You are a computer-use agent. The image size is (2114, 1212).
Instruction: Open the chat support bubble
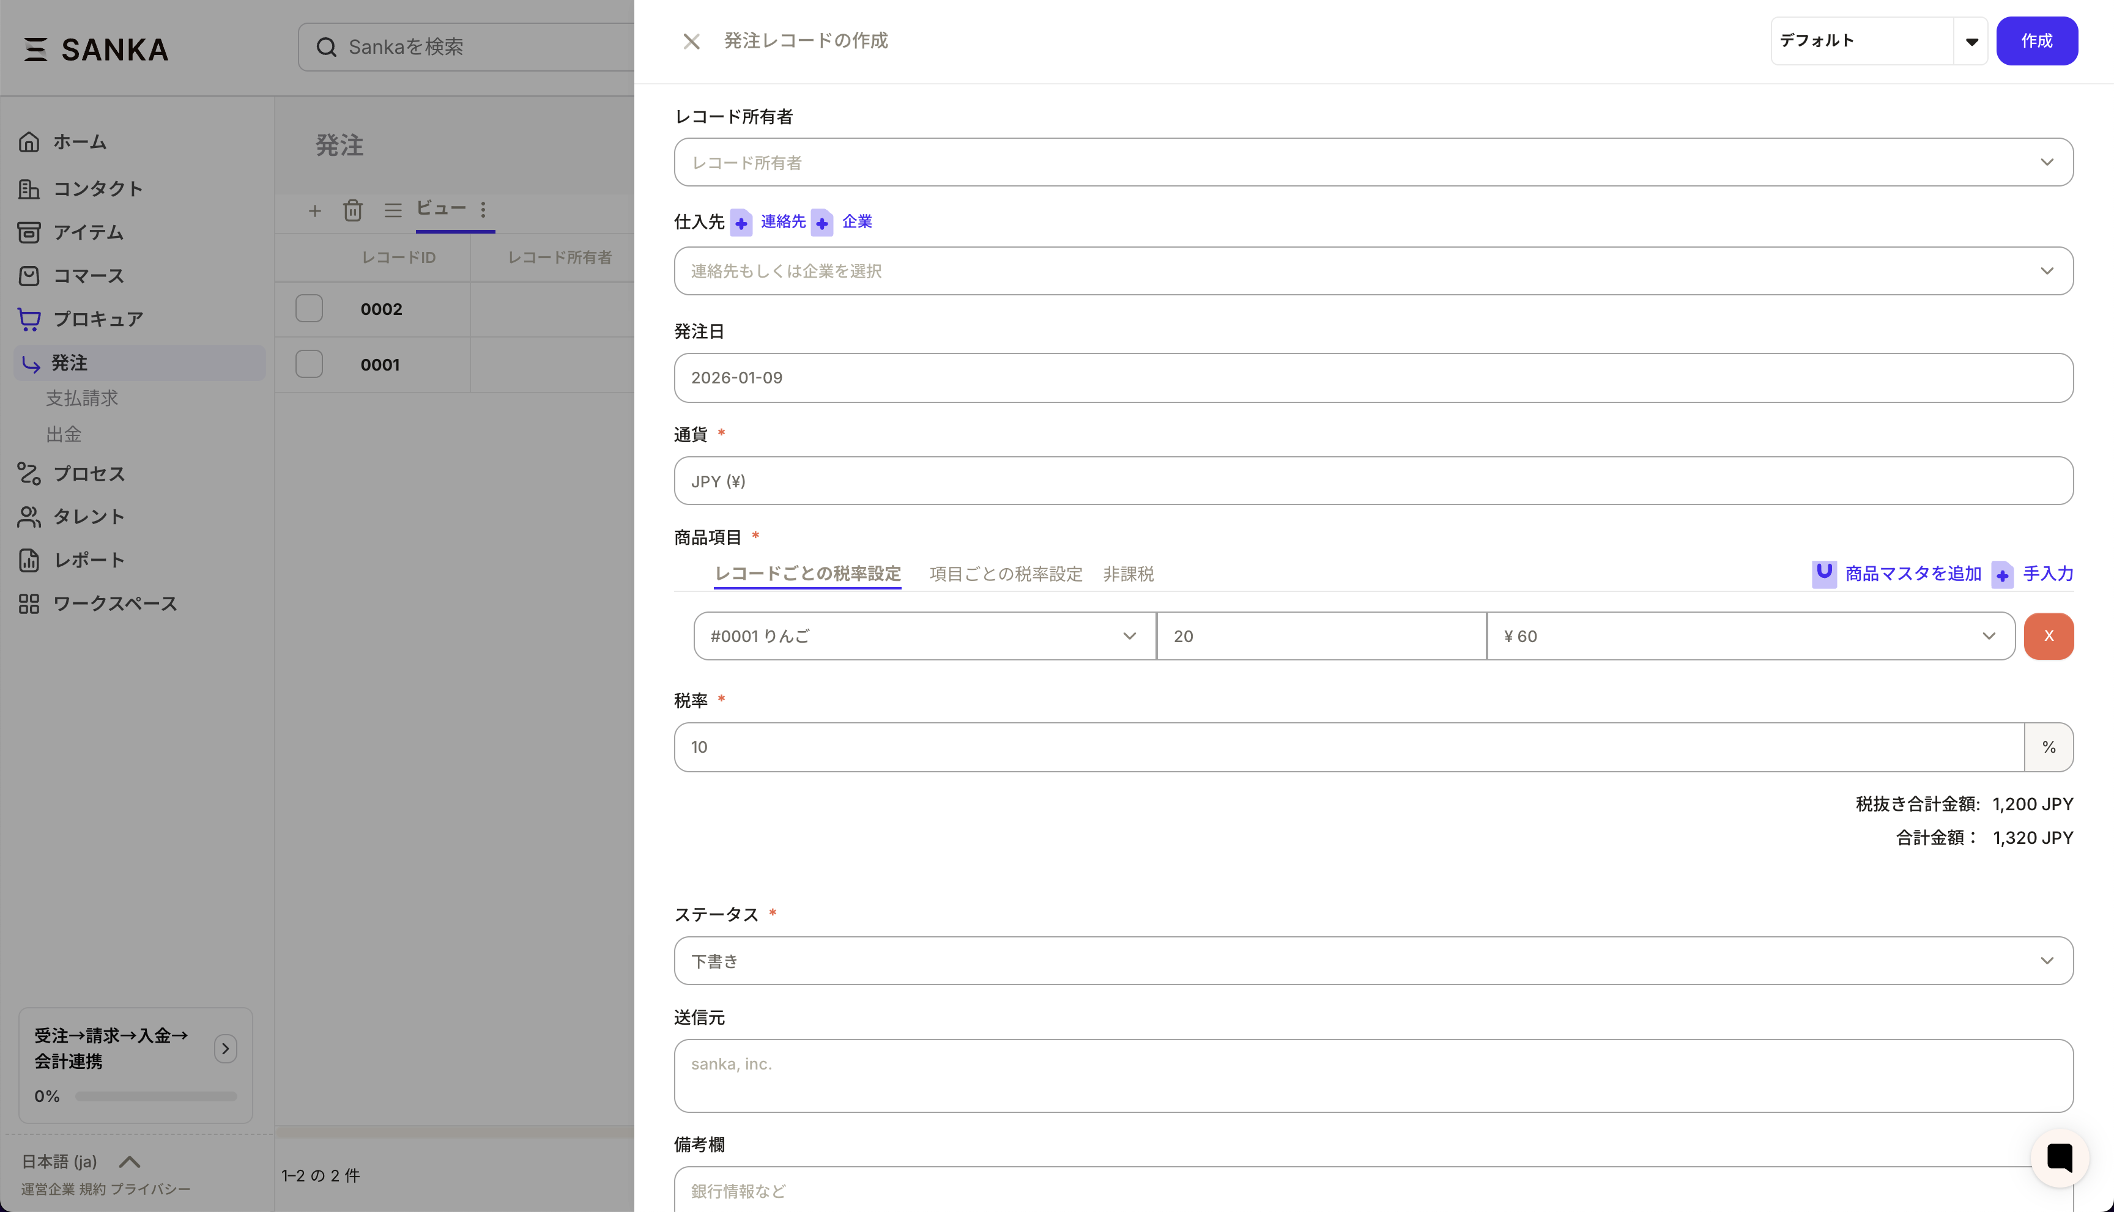click(2059, 1157)
